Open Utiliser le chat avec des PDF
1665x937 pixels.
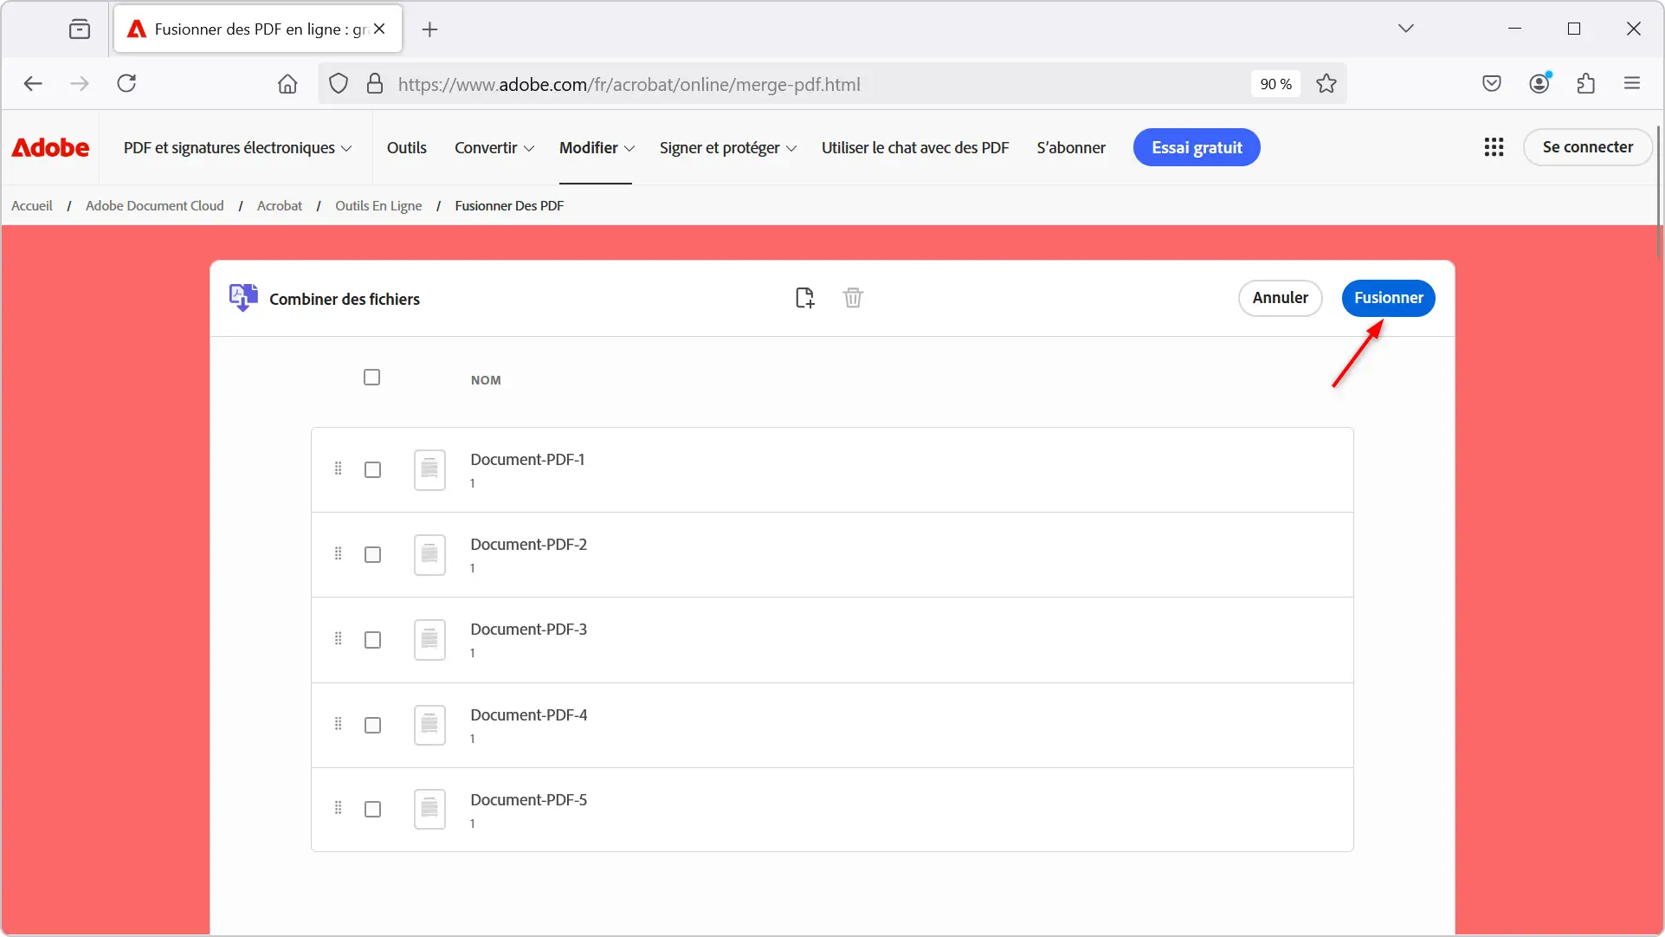click(x=915, y=148)
